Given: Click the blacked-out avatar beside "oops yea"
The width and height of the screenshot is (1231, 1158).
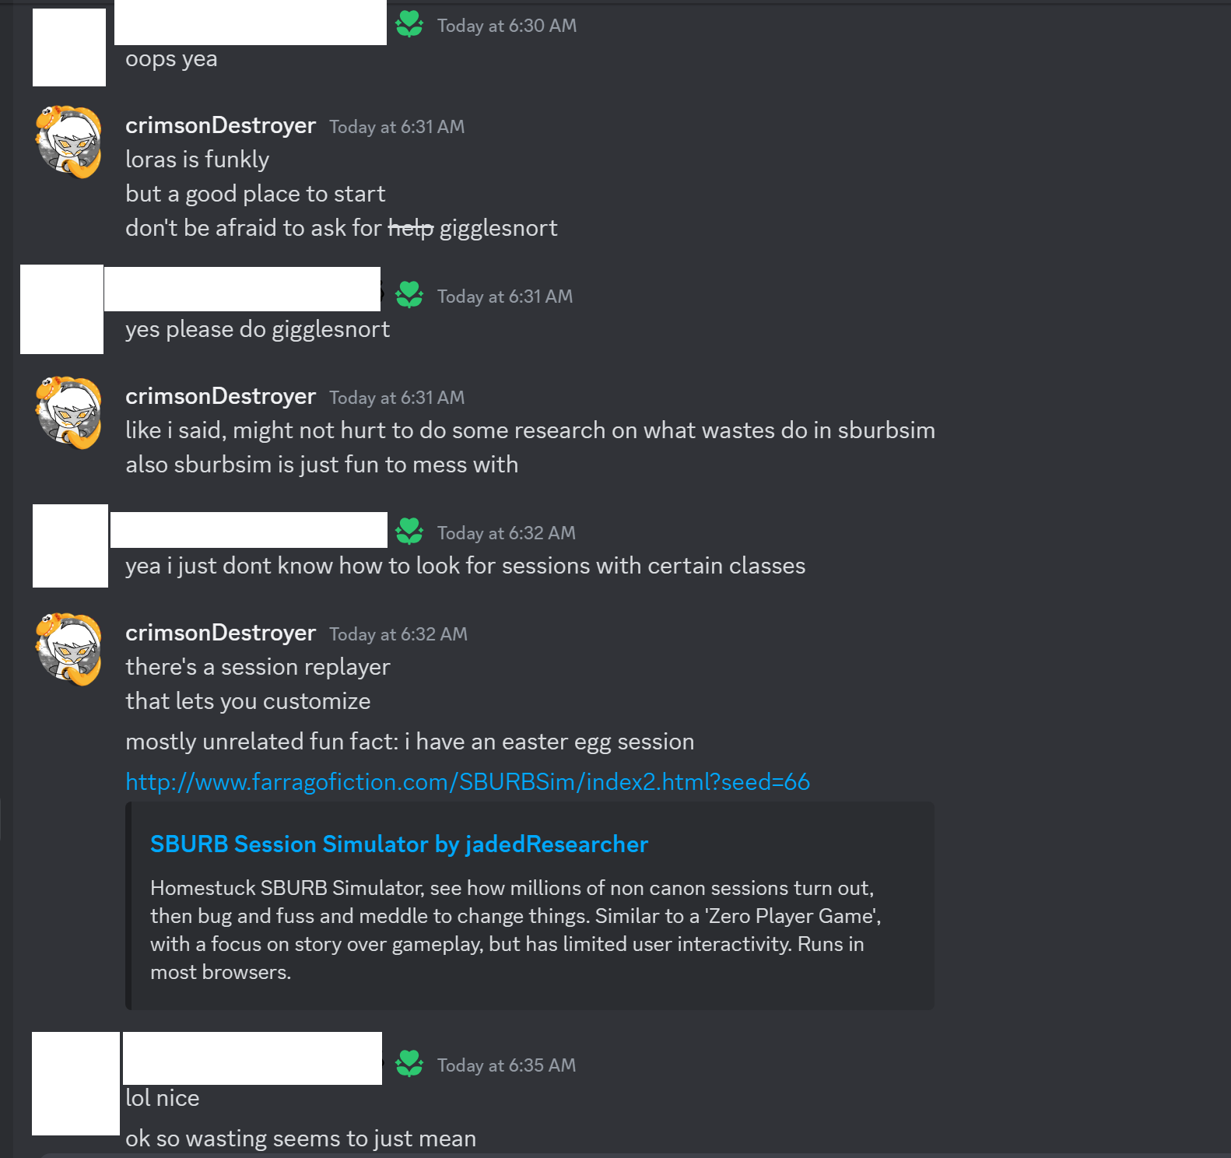Looking at the screenshot, I should [68, 47].
